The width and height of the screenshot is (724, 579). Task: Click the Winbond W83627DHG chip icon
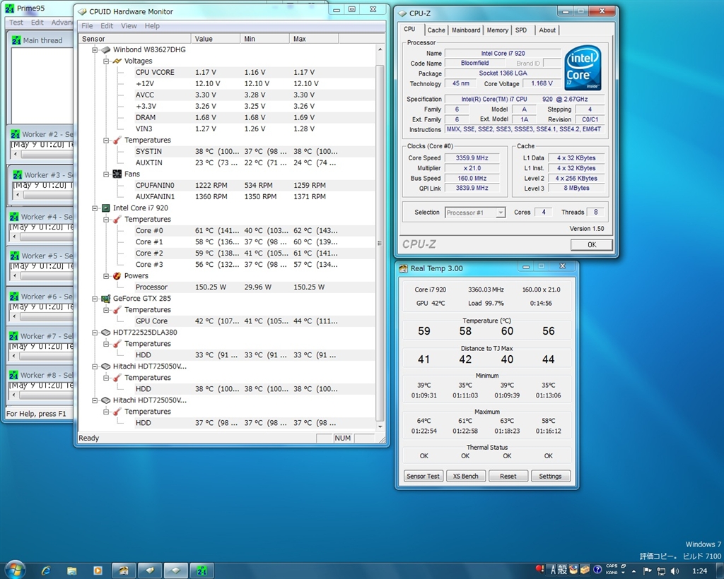click(106, 50)
